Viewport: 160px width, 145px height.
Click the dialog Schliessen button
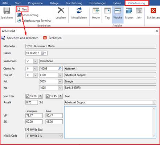(52, 38)
